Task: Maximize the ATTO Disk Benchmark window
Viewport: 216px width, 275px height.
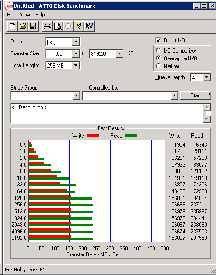Action: pyautogui.click(x=204, y=6)
